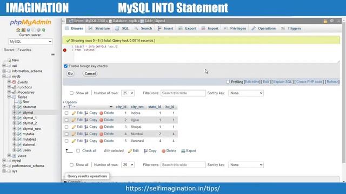Open the SQL tab

tap(122, 29)
